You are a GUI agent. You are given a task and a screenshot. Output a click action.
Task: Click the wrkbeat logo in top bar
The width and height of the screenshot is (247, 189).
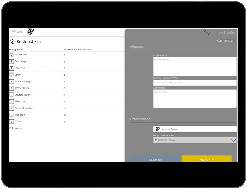[30, 32]
